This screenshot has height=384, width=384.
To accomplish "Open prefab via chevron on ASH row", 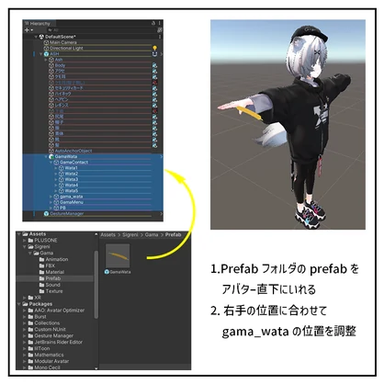I will coord(161,54).
